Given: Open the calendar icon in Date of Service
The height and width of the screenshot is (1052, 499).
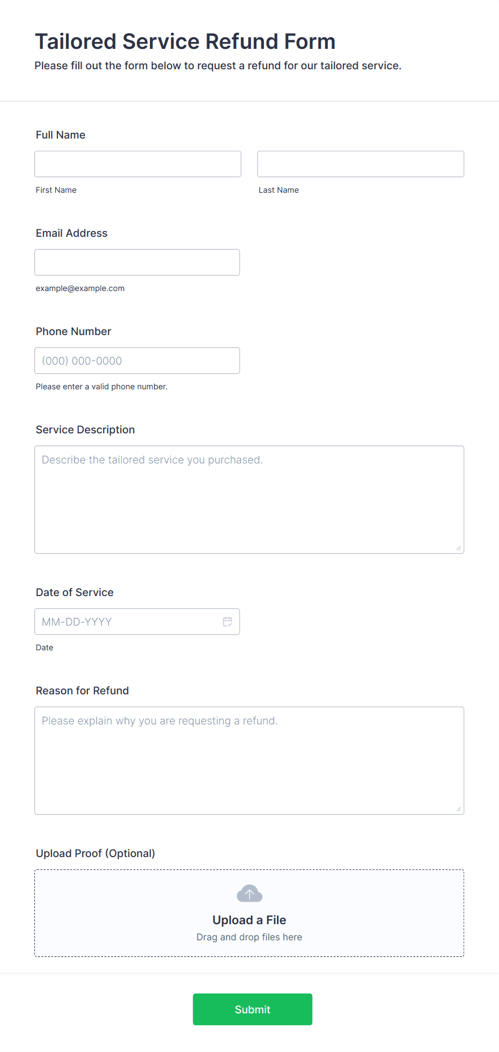Looking at the screenshot, I should pos(228,621).
